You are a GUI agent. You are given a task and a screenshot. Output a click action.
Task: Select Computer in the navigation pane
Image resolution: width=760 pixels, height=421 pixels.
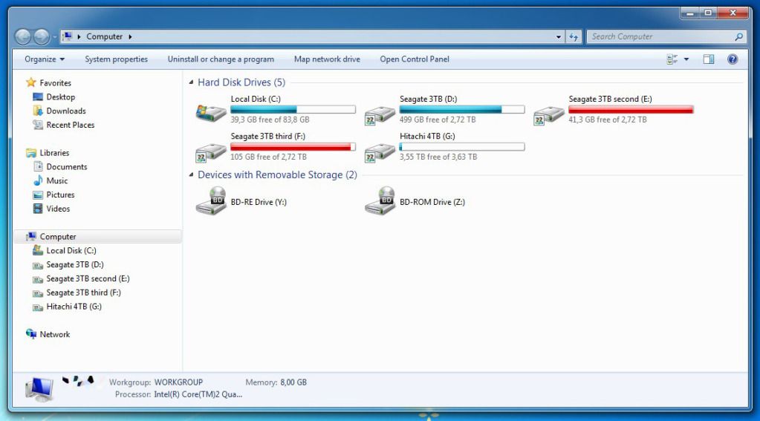(99, 236)
